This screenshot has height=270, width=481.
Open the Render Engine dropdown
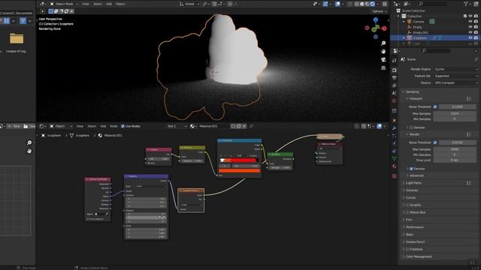(455, 69)
